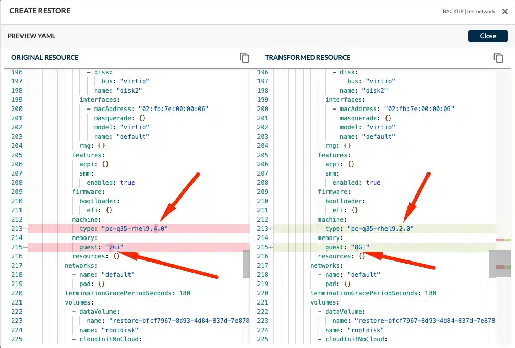Click the original pane scrollbar thumb

pyautogui.click(x=246, y=264)
